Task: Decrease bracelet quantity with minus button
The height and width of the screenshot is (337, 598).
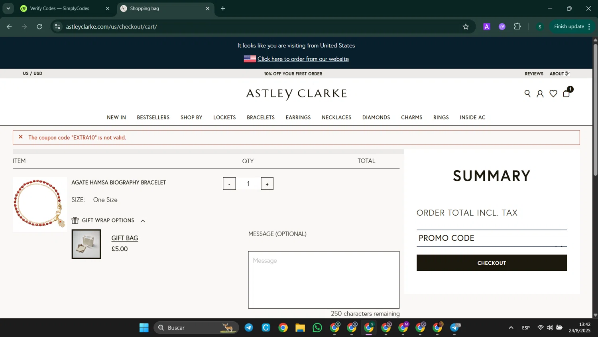Action: click(x=229, y=184)
